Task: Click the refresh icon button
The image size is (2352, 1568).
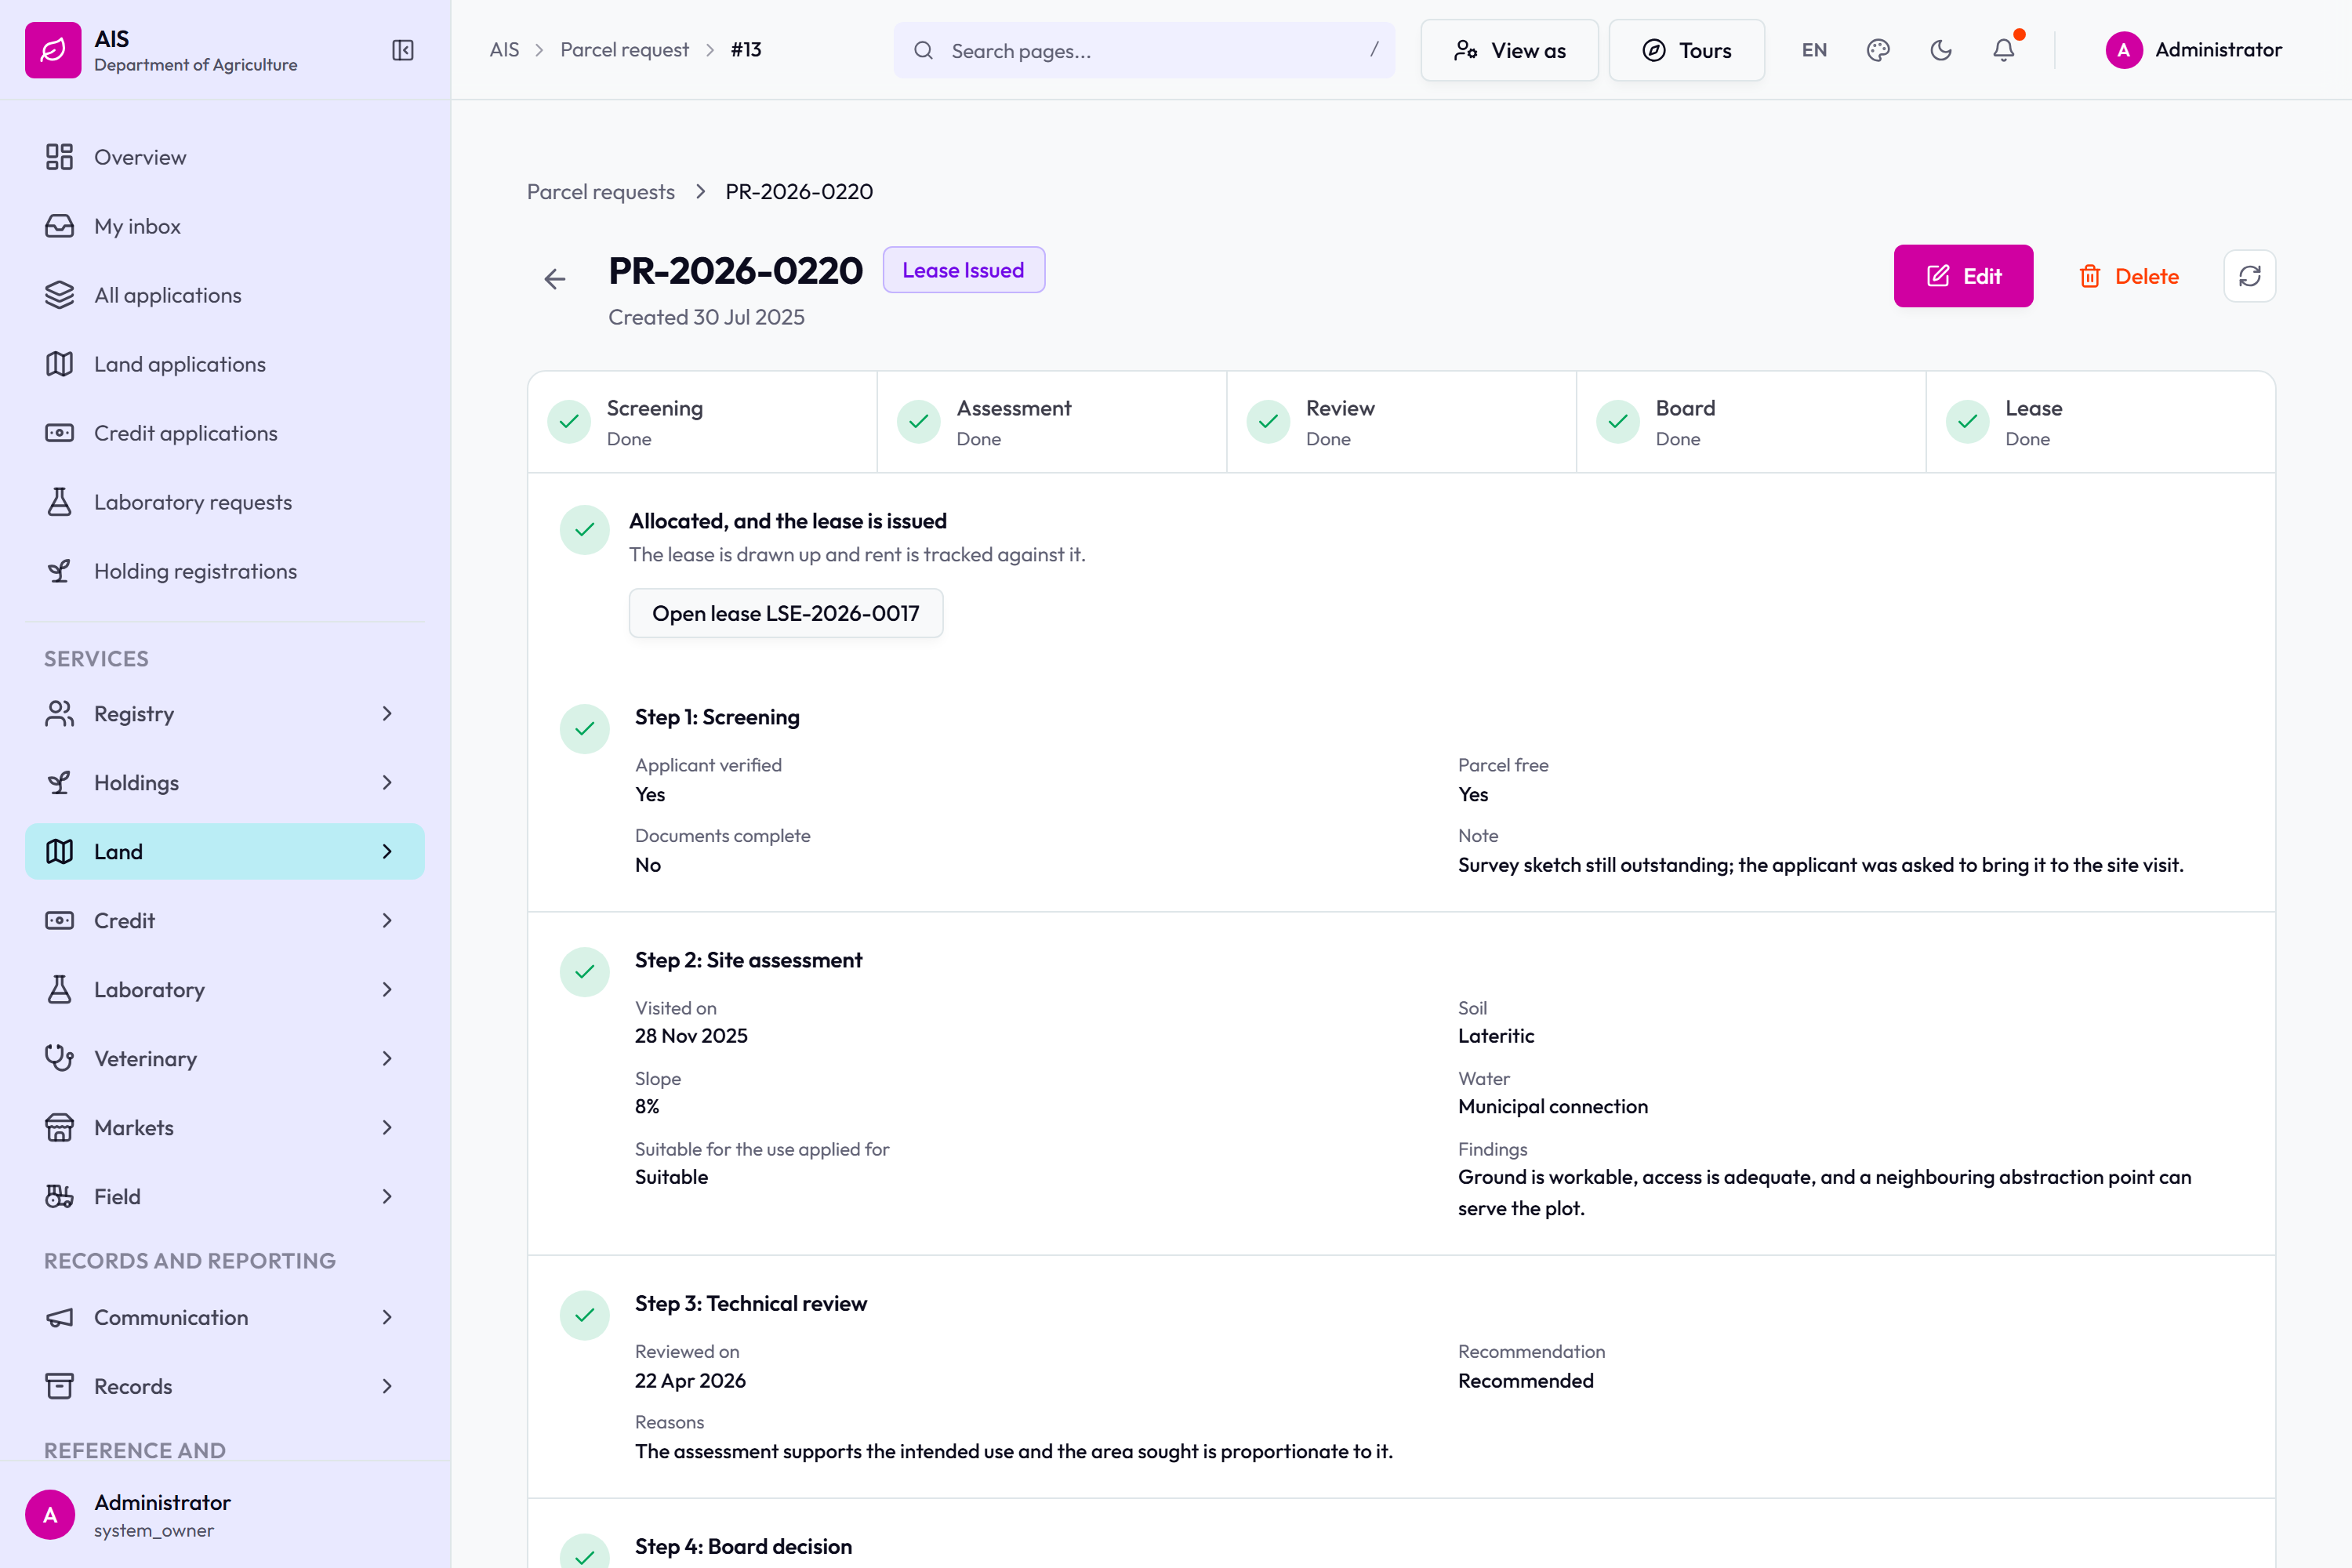Action: tap(2249, 276)
